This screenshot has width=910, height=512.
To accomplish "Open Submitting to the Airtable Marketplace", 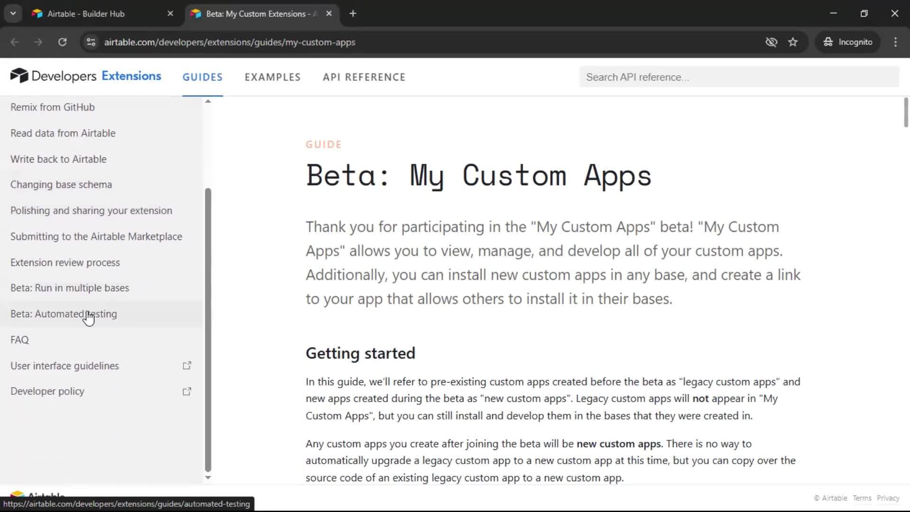I will 96,237.
